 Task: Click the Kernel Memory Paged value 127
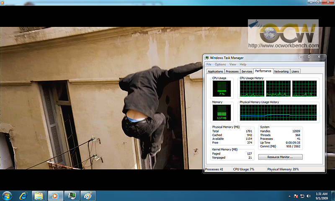pyautogui.click(x=249, y=154)
